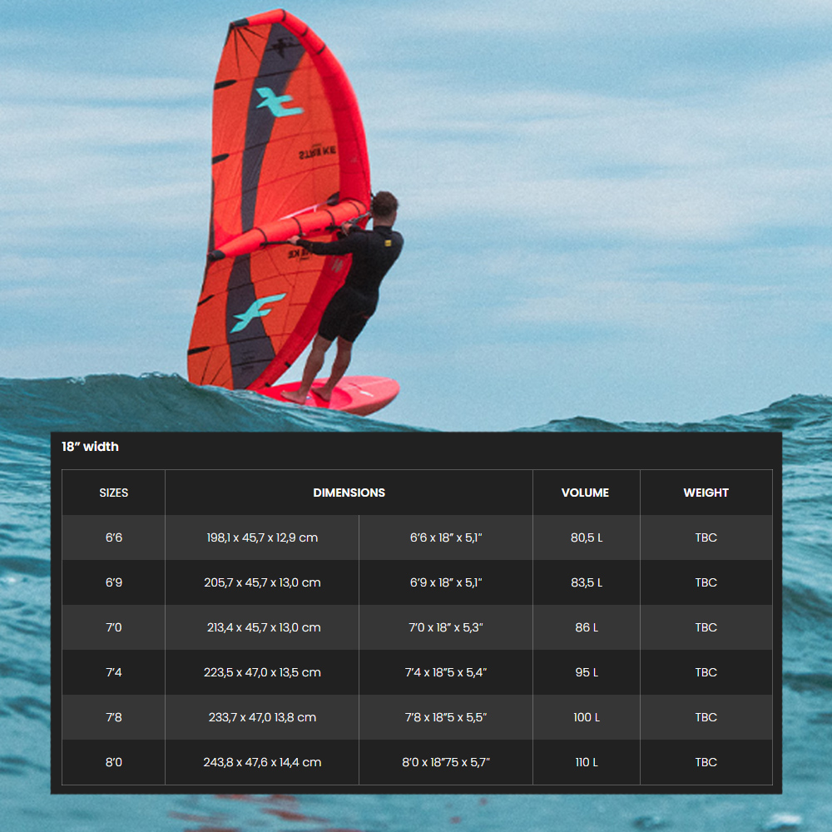Click the 6'6 size cell
This screenshot has height=832, width=832.
113,537
